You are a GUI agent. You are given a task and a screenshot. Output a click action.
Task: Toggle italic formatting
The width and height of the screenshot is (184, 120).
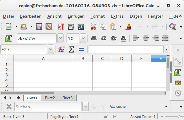[x=104, y=38]
